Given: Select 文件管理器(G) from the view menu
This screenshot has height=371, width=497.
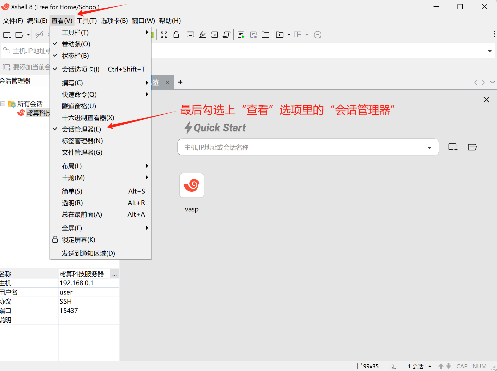Looking at the screenshot, I should tap(82, 153).
